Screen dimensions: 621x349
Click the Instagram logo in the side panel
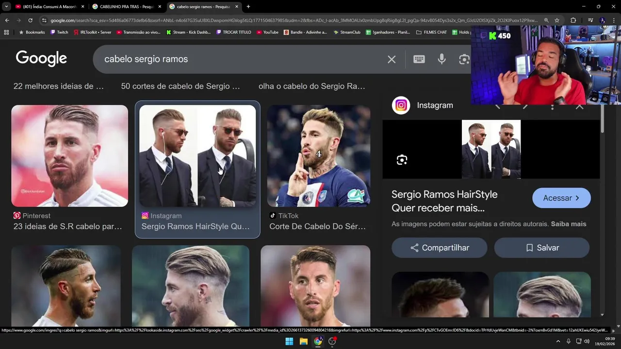point(401,105)
